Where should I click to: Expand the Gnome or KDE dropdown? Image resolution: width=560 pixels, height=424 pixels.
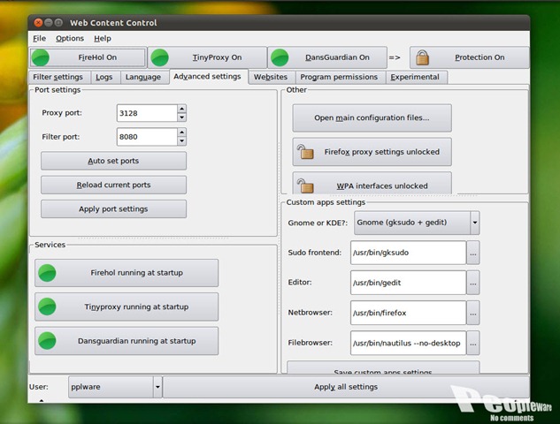(474, 223)
